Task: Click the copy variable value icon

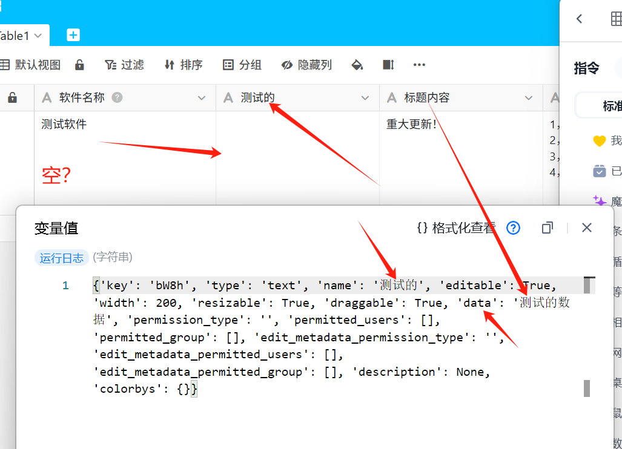Action: pyautogui.click(x=547, y=228)
